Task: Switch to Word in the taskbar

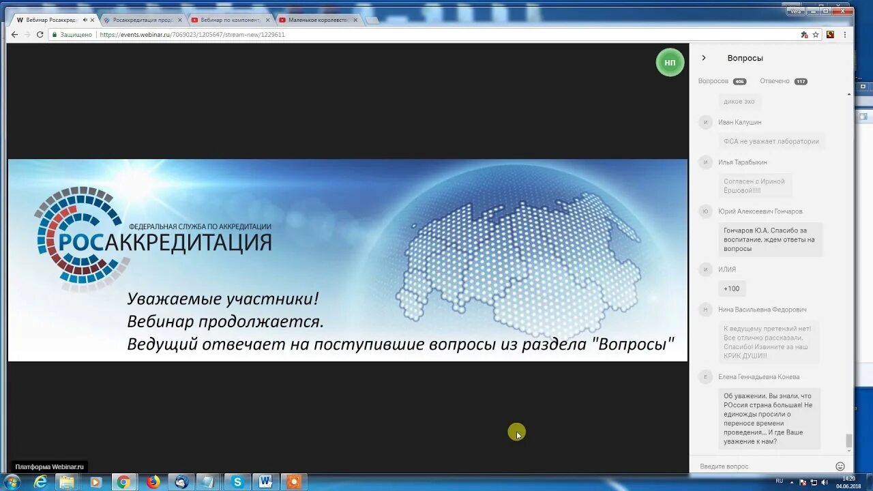Action: coord(265,482)
